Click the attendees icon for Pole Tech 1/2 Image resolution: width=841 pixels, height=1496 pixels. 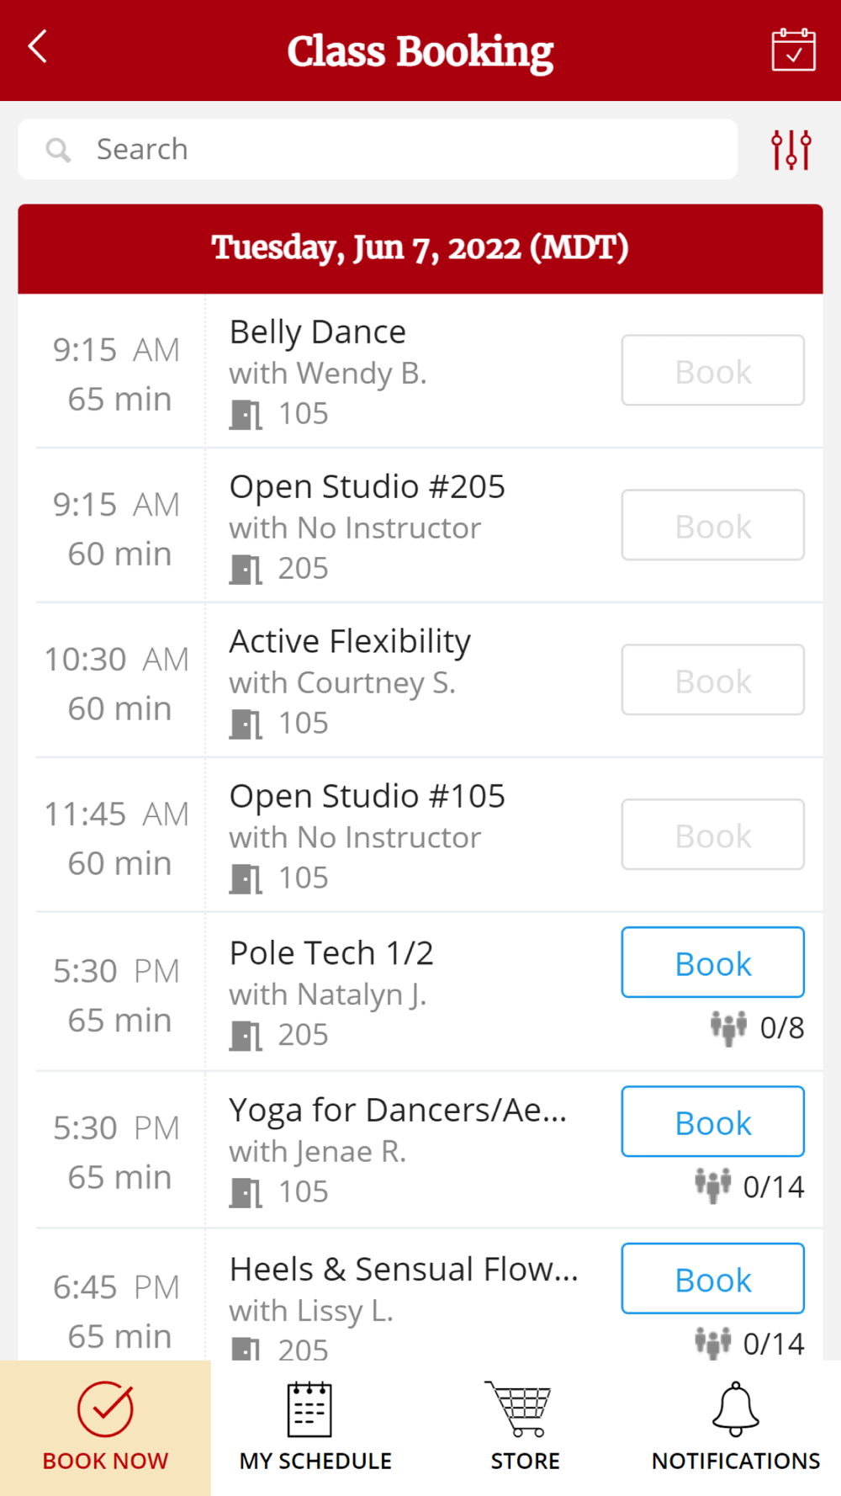tap(728, 1027)
